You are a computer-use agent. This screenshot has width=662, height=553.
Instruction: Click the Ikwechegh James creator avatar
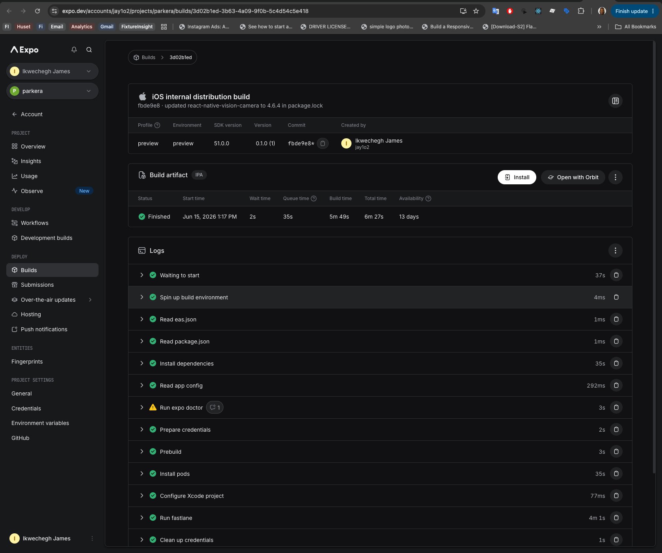tap(346, 143)
